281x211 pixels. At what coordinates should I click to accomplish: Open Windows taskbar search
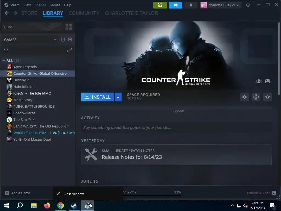pyautogui.click(x=20, y=206)
